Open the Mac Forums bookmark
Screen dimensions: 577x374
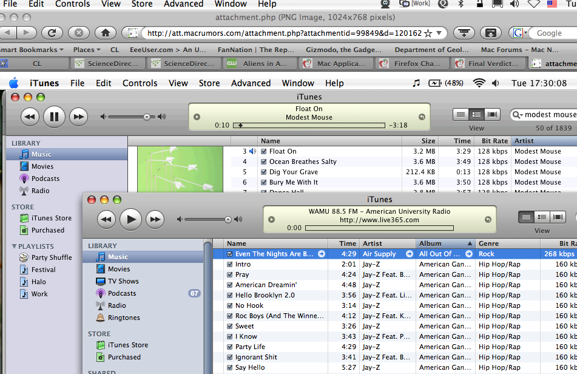point(519,50)
